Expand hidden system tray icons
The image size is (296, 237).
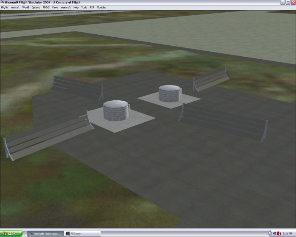pyautogui.click(x=270, y=234)
